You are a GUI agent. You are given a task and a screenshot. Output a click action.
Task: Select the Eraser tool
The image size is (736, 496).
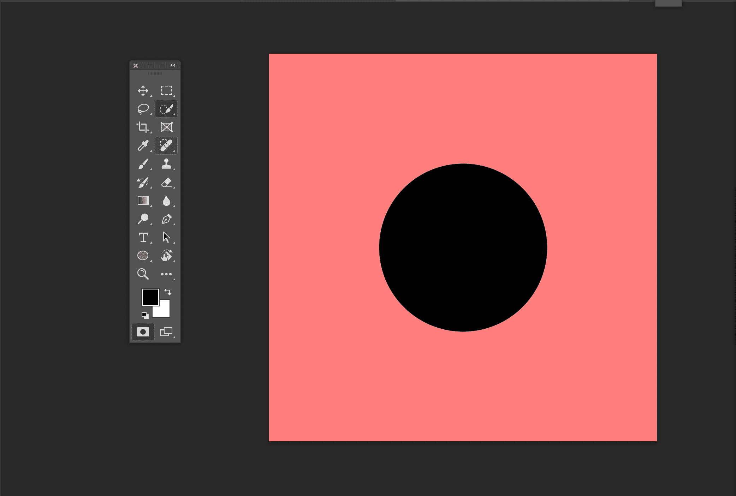[x=166, y=183]
